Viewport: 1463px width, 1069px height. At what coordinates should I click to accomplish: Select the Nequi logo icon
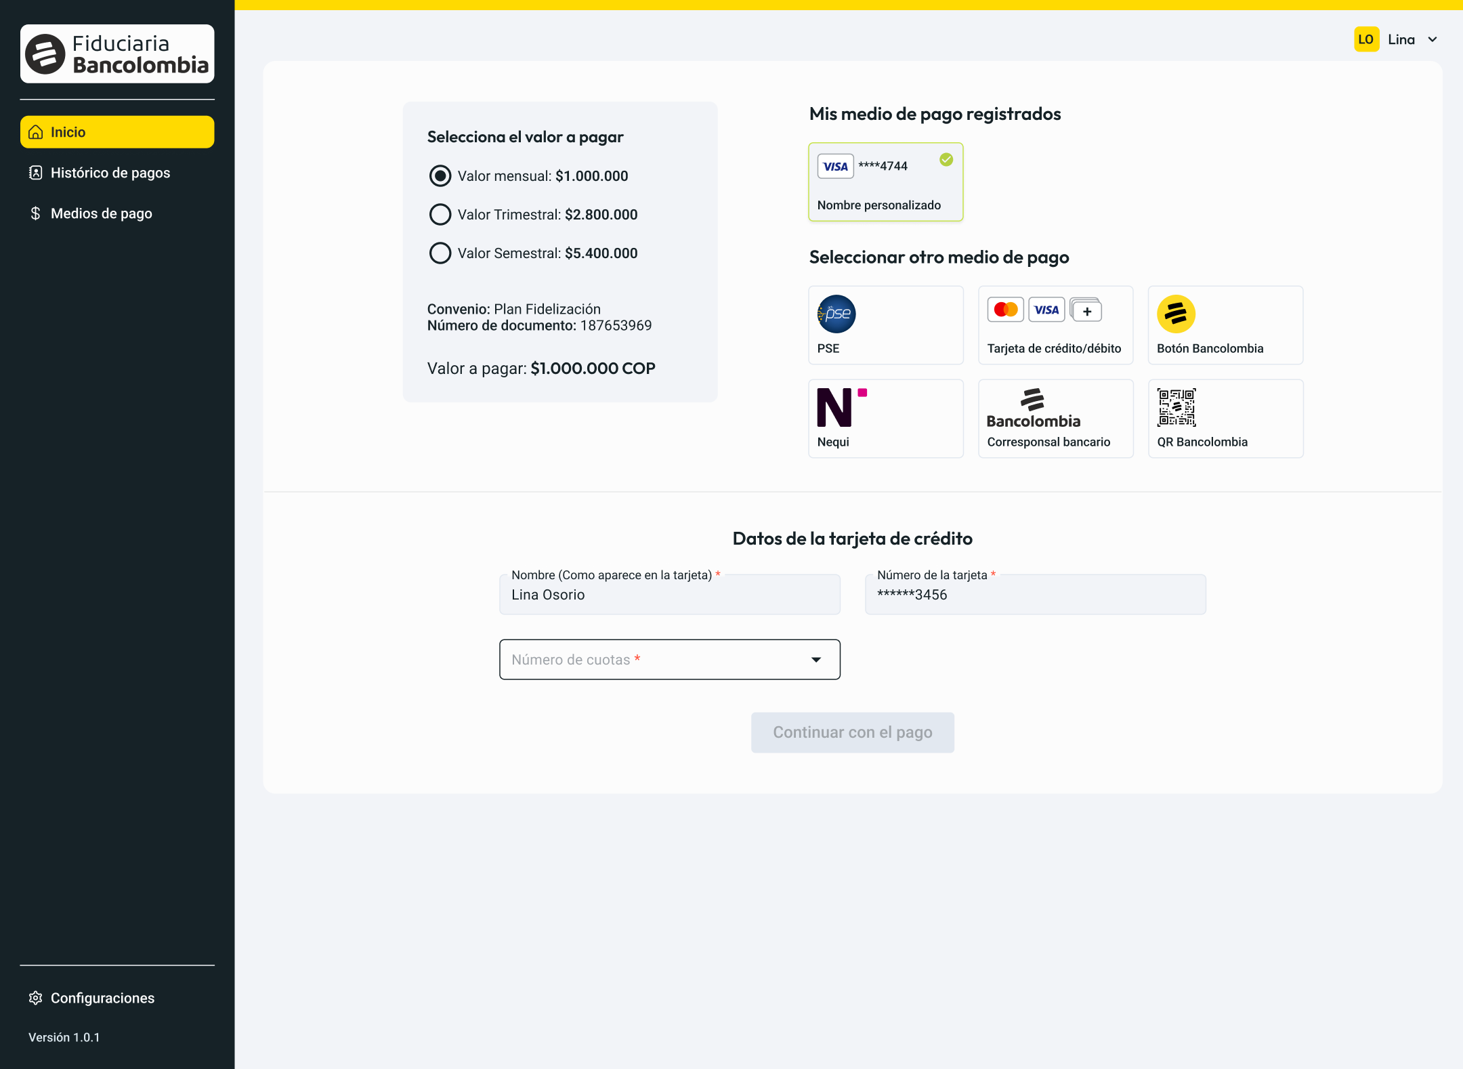[841, 407]
